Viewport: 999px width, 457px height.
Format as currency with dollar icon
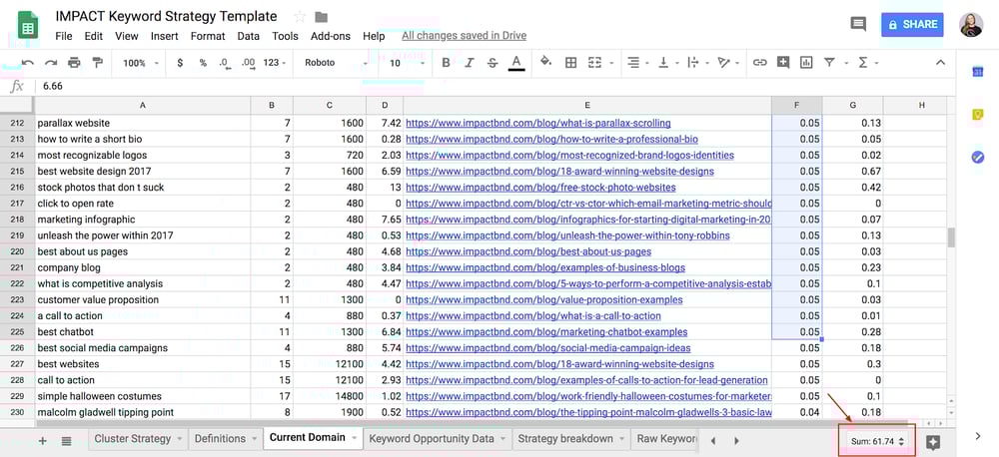pyautogui.click(x=180, y=63)
